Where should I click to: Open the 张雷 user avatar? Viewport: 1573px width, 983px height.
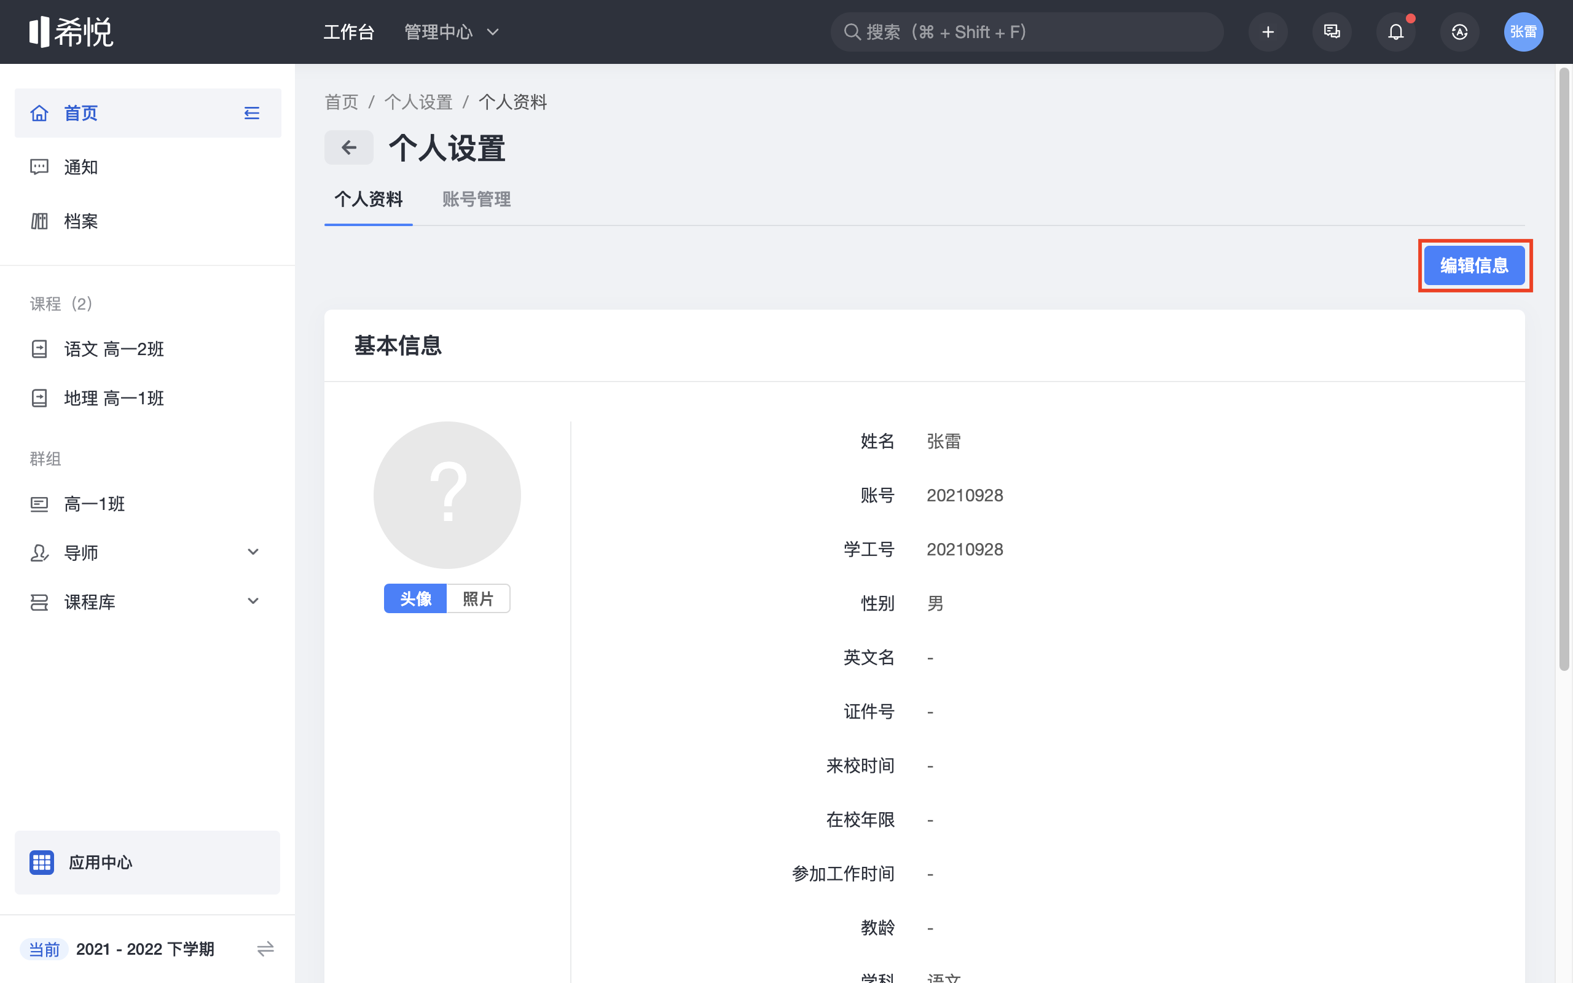[x=1523, y=32]
